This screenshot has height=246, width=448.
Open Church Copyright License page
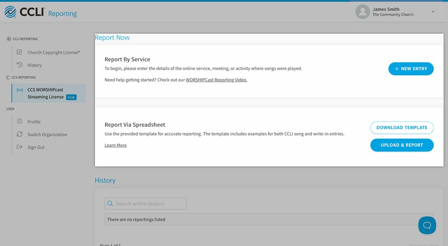tap(54, 52)
